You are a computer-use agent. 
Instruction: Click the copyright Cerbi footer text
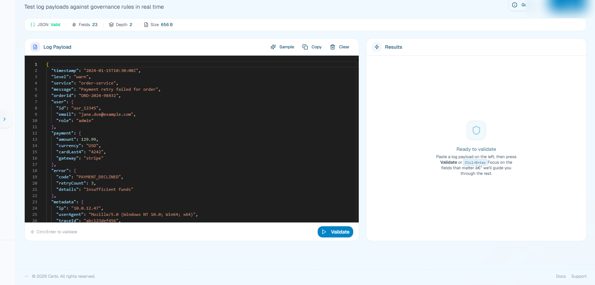[64, 276]
